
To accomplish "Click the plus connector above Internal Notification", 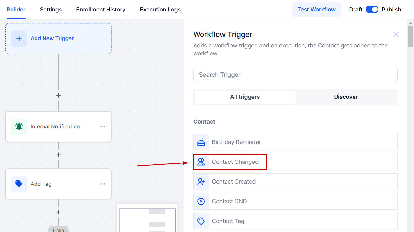I will [58, 95].
